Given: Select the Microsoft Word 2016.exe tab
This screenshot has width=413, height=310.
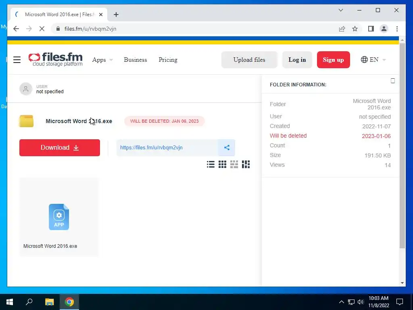Looking at the screenshot, I should click(59, 15).
